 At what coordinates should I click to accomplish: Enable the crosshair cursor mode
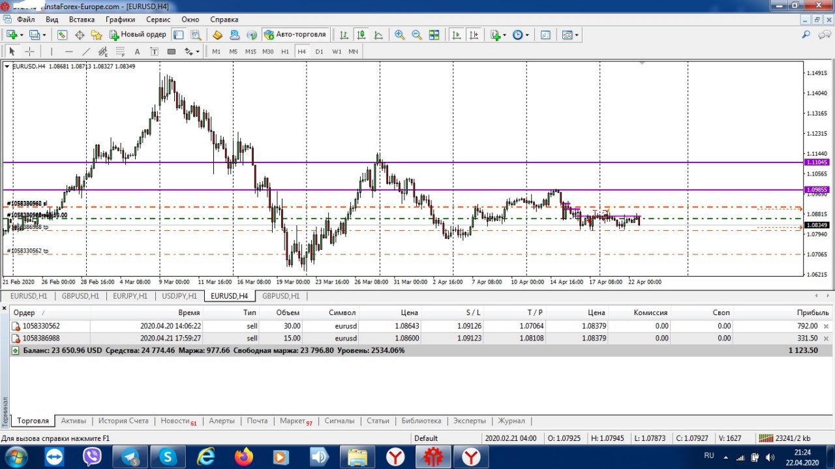point(29,52)
